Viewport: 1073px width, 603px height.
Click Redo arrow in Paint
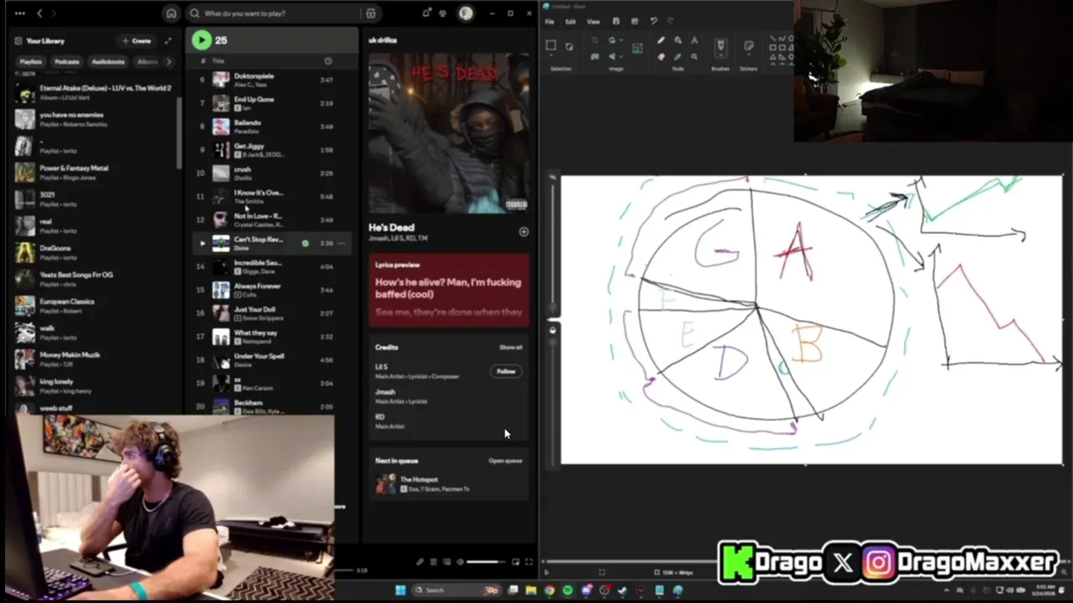670,21
